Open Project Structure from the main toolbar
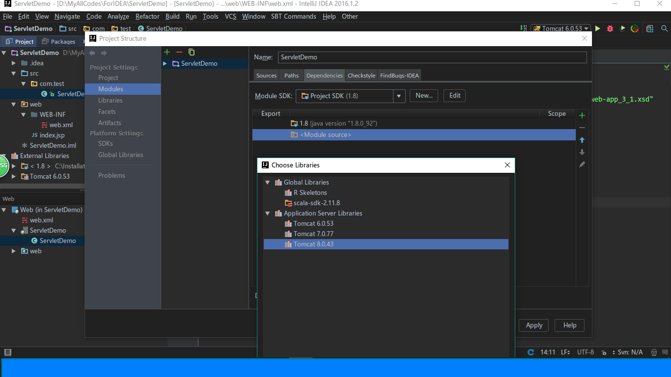671x377 pixels. pos(650,28)
